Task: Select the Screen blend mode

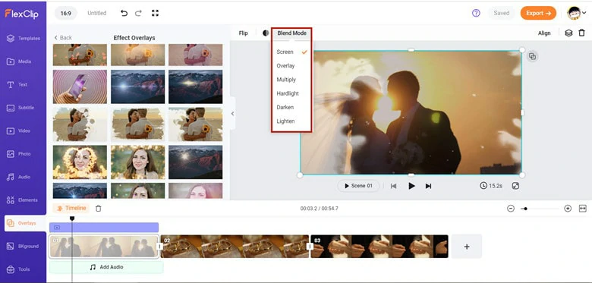Action: tap(292, 52)
